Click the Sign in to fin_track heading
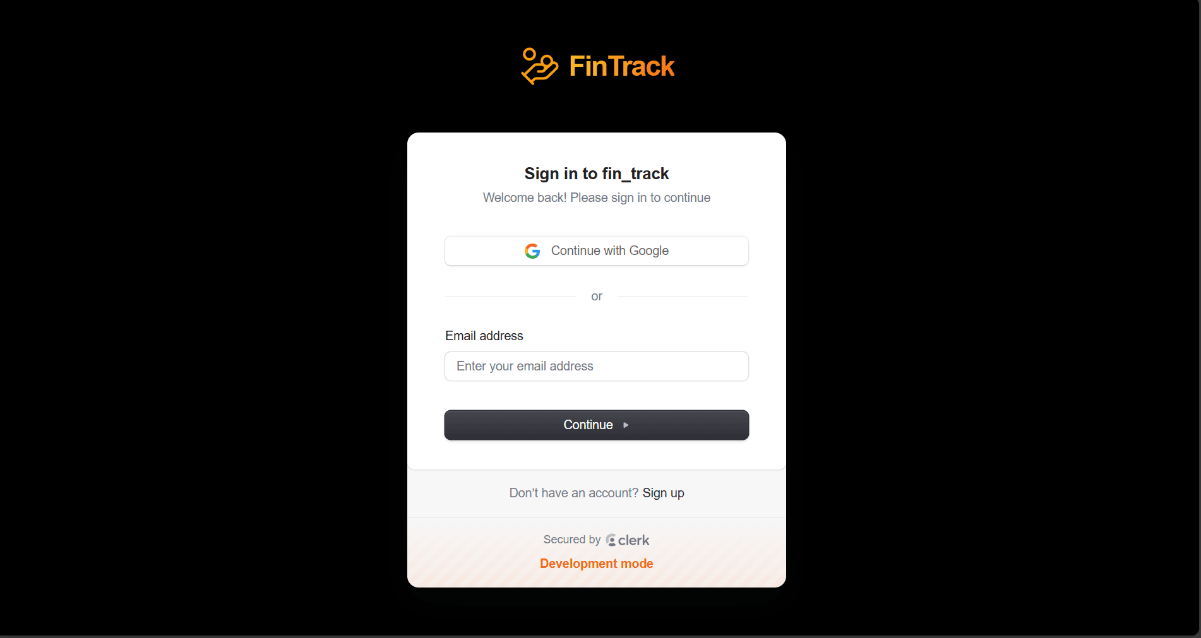 pos(596,173)
